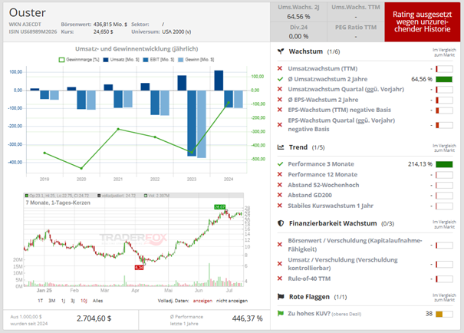Viewport: 464px width, 333px height.
Task: Click the Universum USA 2000 (v) value
Action: coord(176,31)
